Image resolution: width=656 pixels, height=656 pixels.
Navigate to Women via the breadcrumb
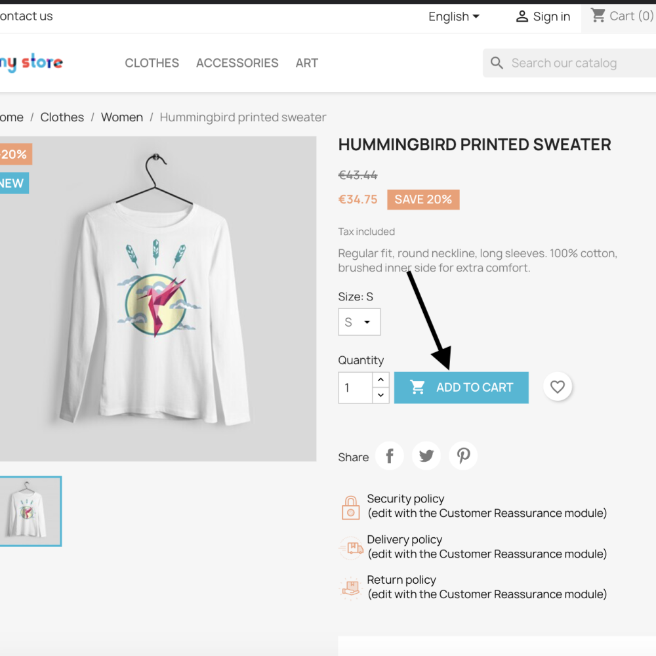coord(122,117)
